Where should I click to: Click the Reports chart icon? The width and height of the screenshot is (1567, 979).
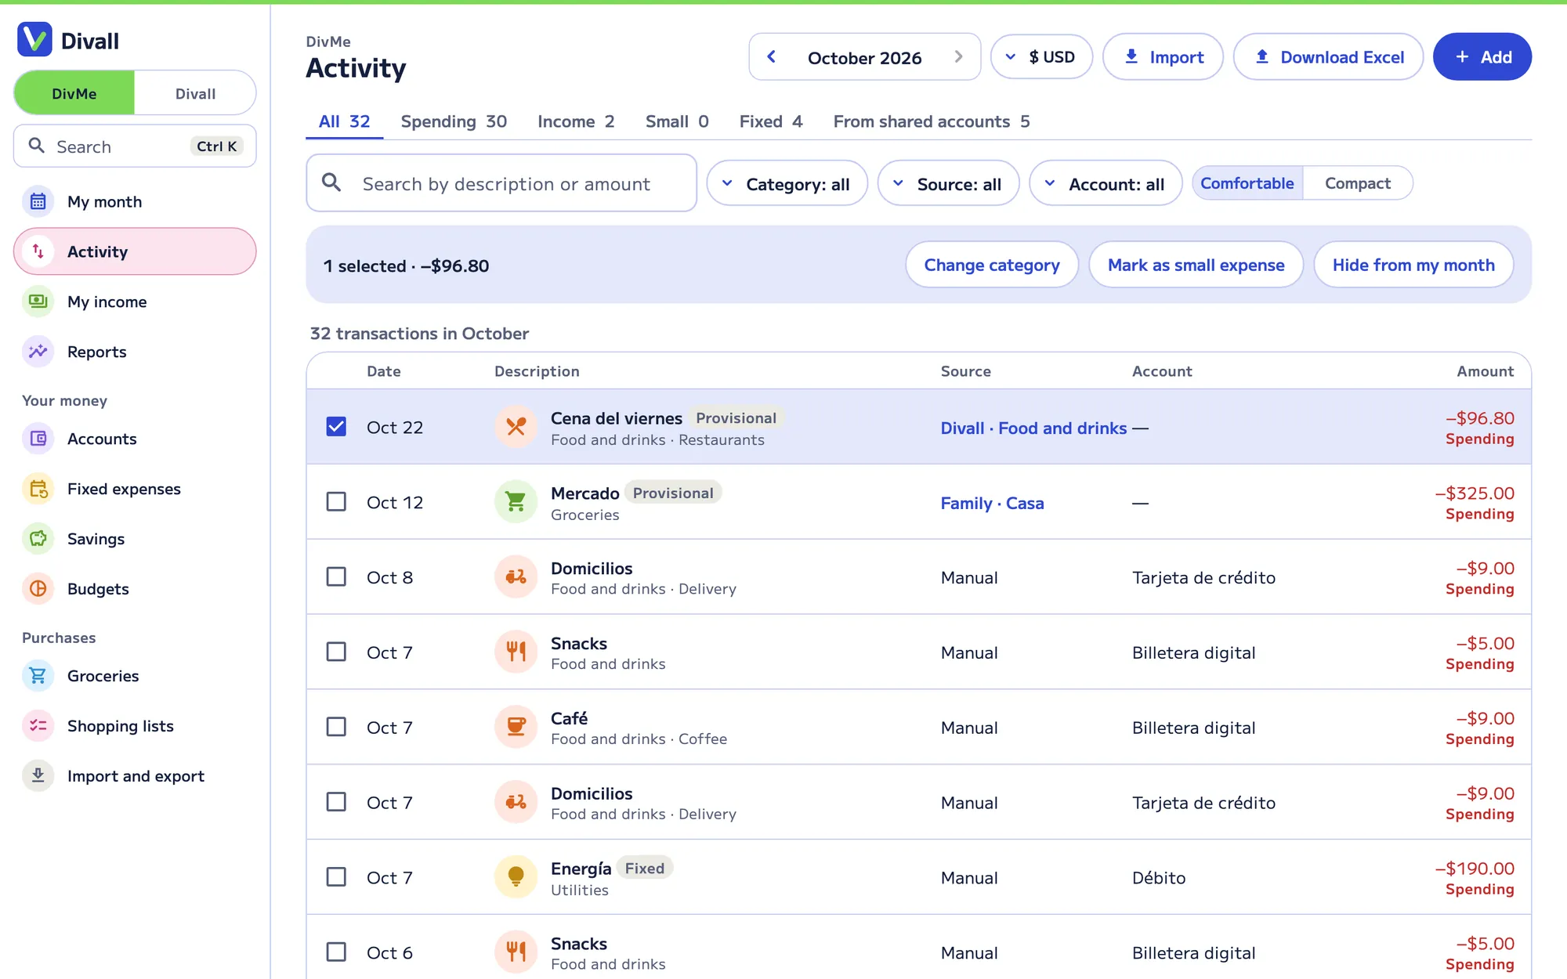coord(38,352)
